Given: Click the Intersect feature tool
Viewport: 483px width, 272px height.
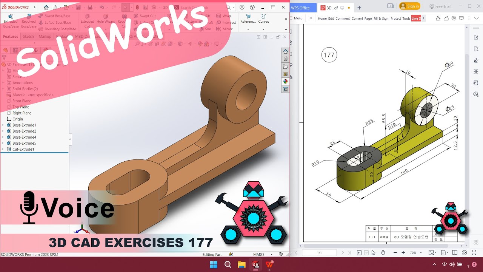Looking at the screenshot, I should click(x=226, y=22).
